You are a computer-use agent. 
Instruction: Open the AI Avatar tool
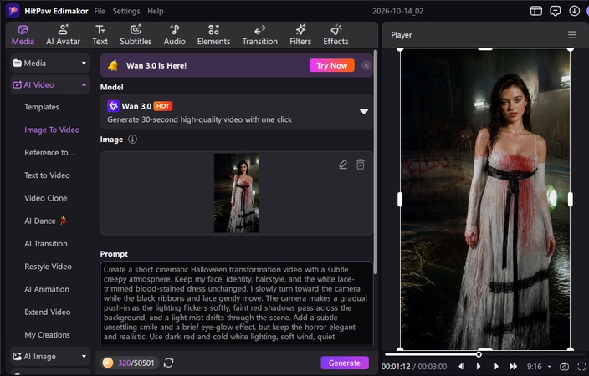[63, 35]
